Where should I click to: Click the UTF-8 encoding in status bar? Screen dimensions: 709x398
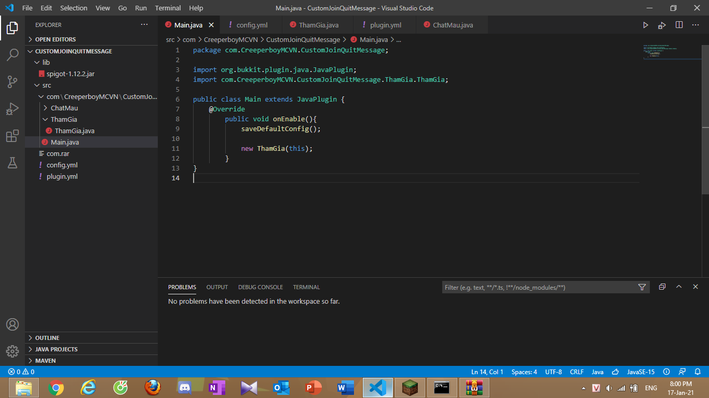[x=553, y=372]
